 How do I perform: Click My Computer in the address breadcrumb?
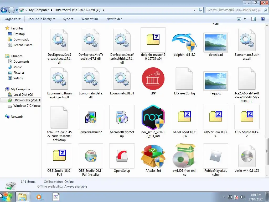click(39, 10)
